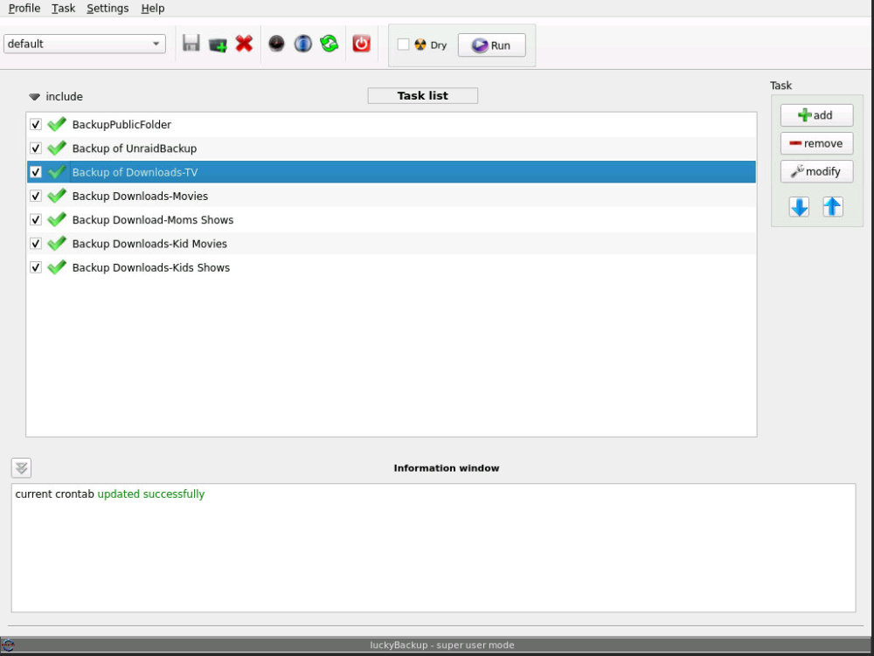Click the Run button
The height and width of the screenshot is (656, 874).
(491, 45)
